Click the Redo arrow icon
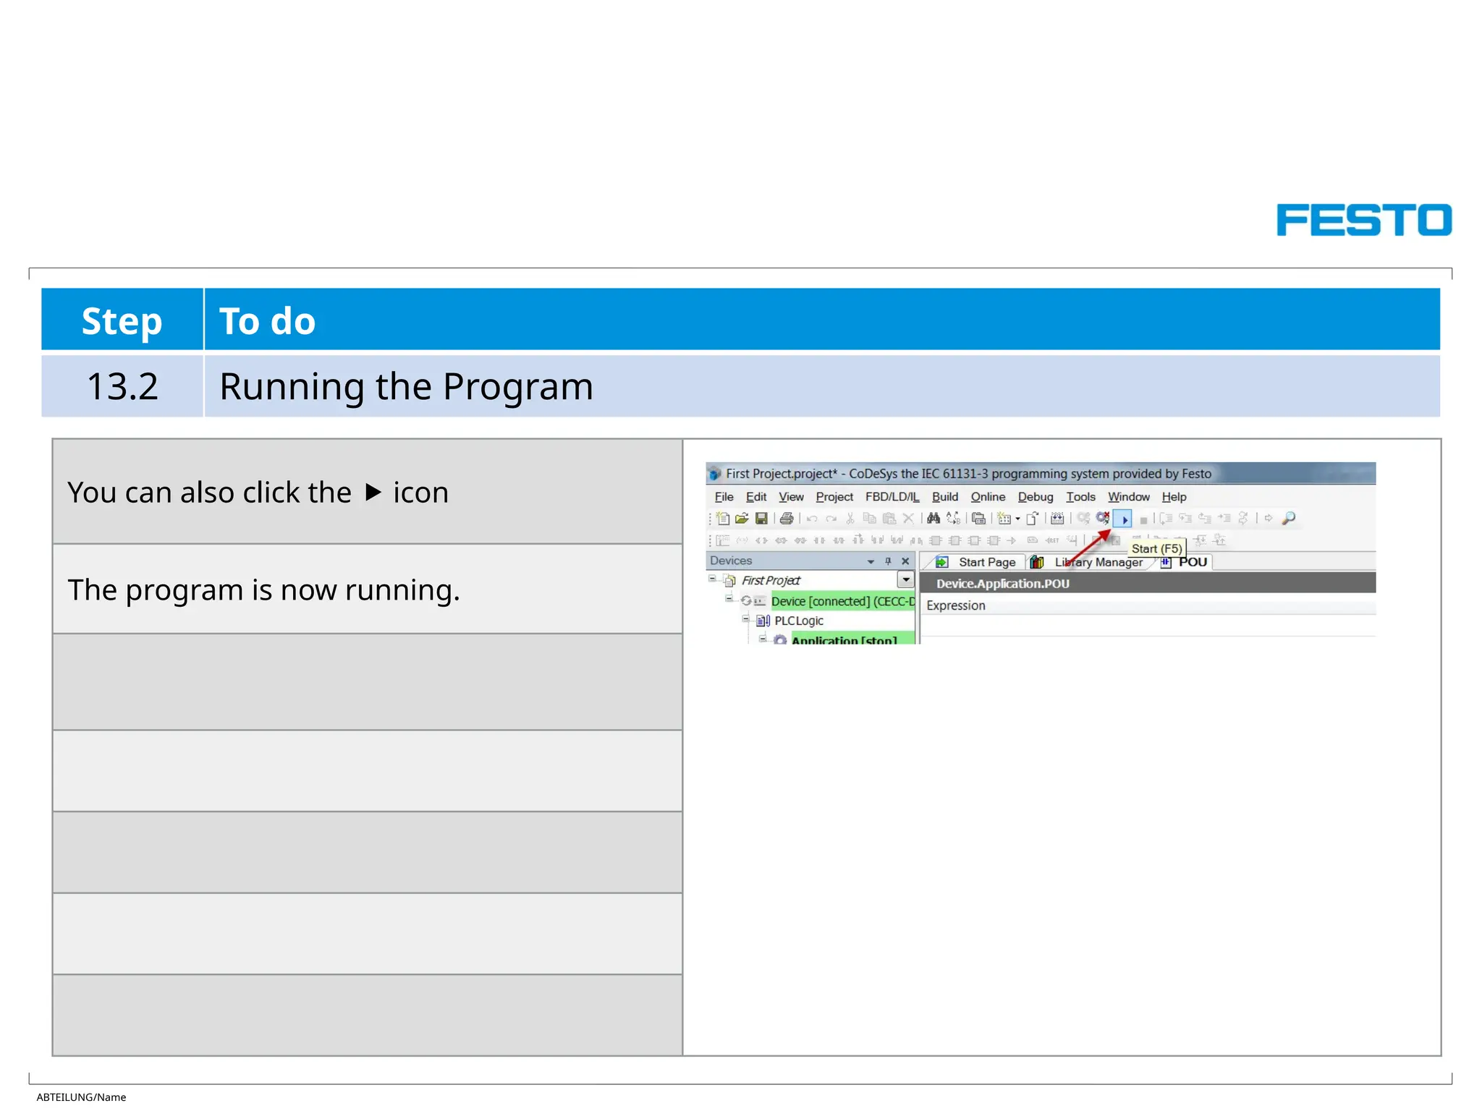Image resolution: width=1482 pixels, height=1111 pixels. [x=831, y=519]
